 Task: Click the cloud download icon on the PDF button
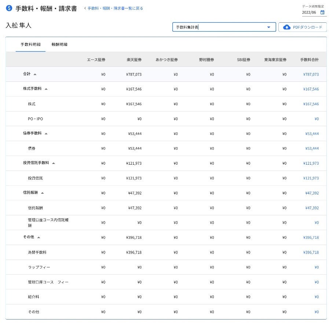tap(287, 27)
